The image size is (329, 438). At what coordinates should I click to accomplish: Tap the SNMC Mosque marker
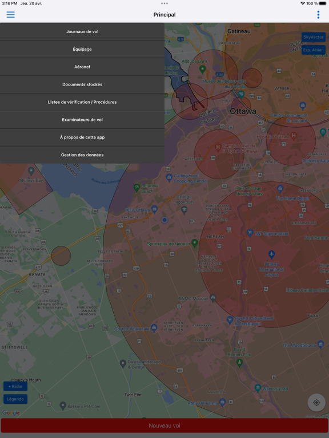pos(213,298)
